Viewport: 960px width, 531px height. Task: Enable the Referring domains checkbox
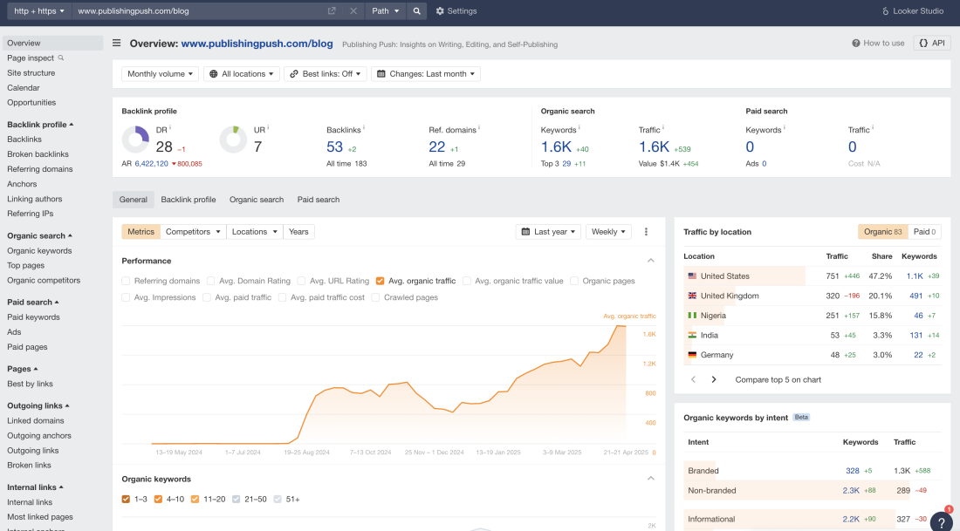point(127,281)
